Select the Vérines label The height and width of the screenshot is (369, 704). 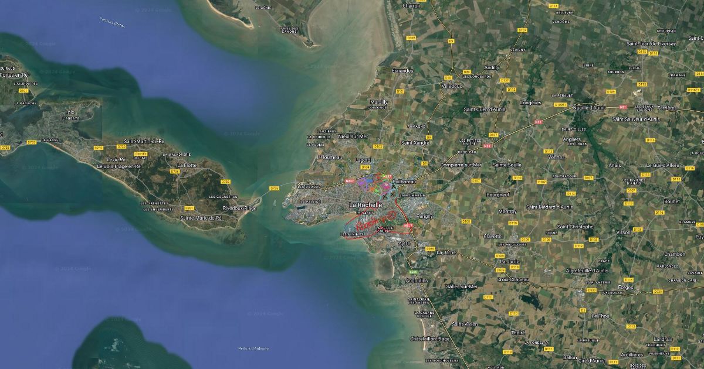click(x=556, y=157)
